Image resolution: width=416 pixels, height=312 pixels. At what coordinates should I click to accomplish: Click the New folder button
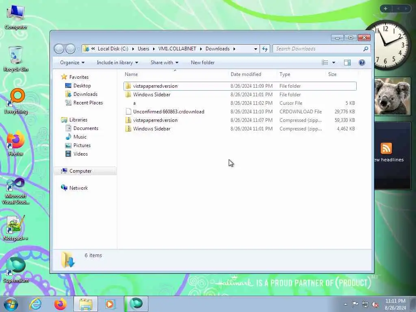[x=203, y=63]
